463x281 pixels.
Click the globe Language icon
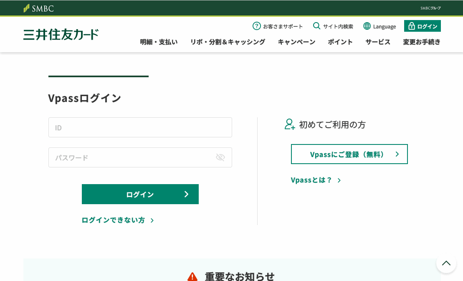pyautogui.click(x=367, y=26)
